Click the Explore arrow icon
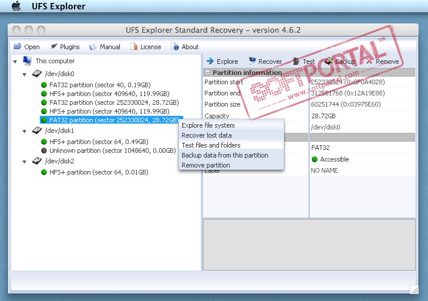 [x=210, y=61]
